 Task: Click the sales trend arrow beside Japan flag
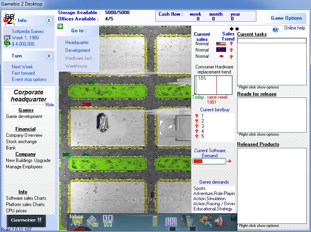click(231, 57)
